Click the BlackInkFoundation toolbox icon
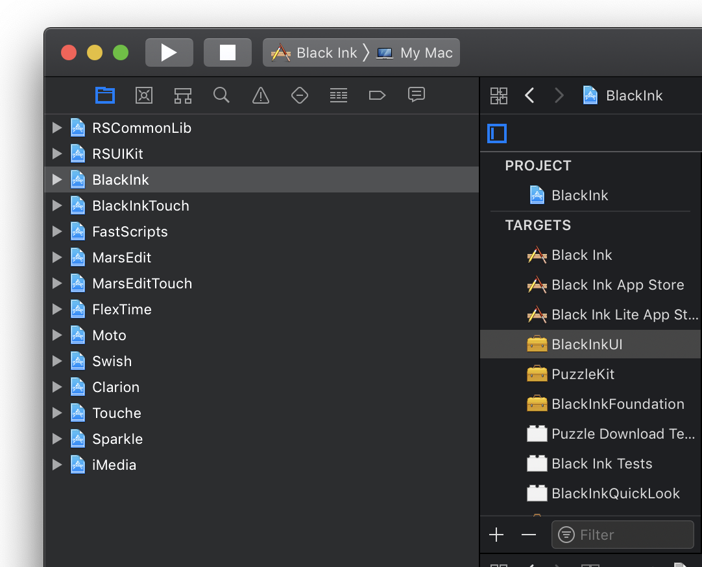 (x=537, y=404)
